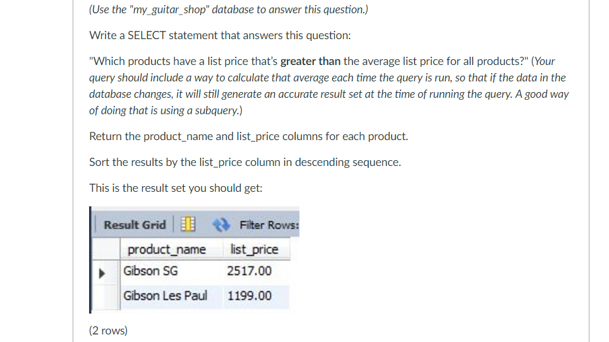Viewport: 609px width, 342px height.
Task: Click the blue refresh arrows icon
Action: 221,225
